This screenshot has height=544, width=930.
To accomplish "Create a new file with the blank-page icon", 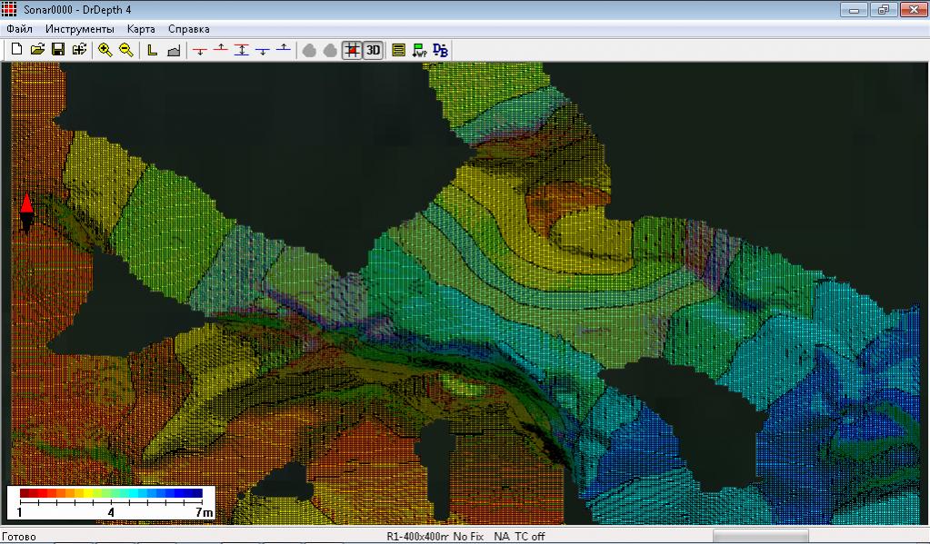I will pos(16,50).
